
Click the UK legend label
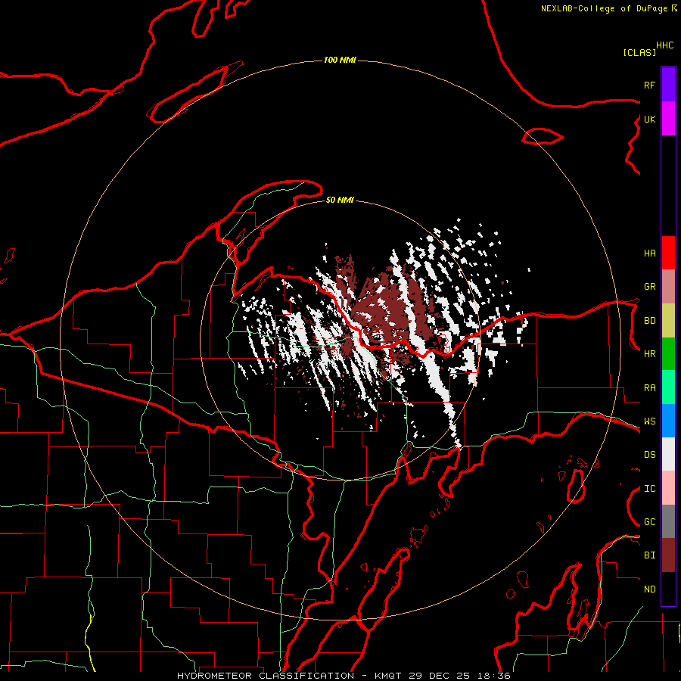(x=649, y=119)
